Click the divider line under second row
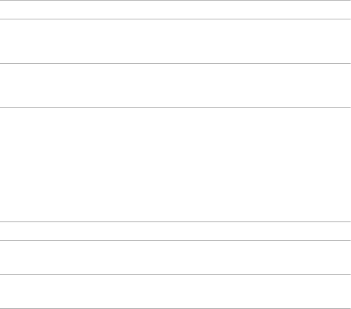Viewport: 351px width, 309px height. [175, 63]
